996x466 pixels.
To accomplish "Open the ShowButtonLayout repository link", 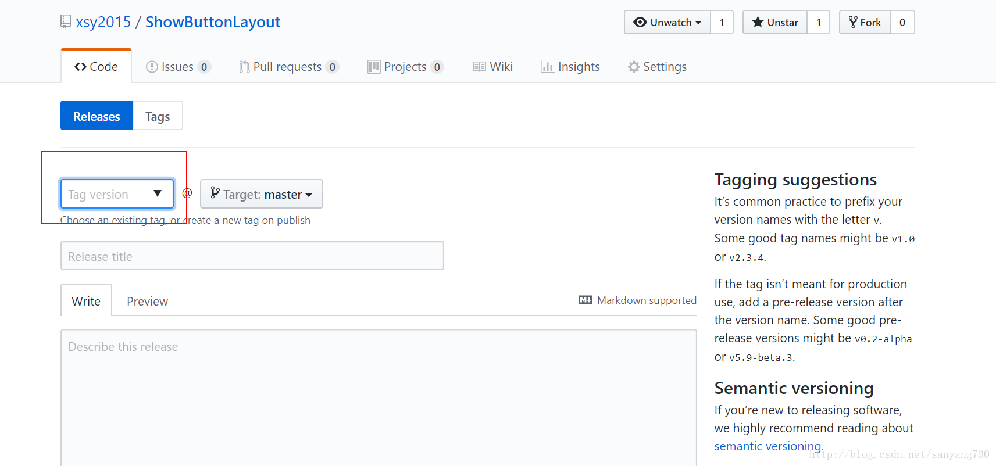I will click(213, 22).
